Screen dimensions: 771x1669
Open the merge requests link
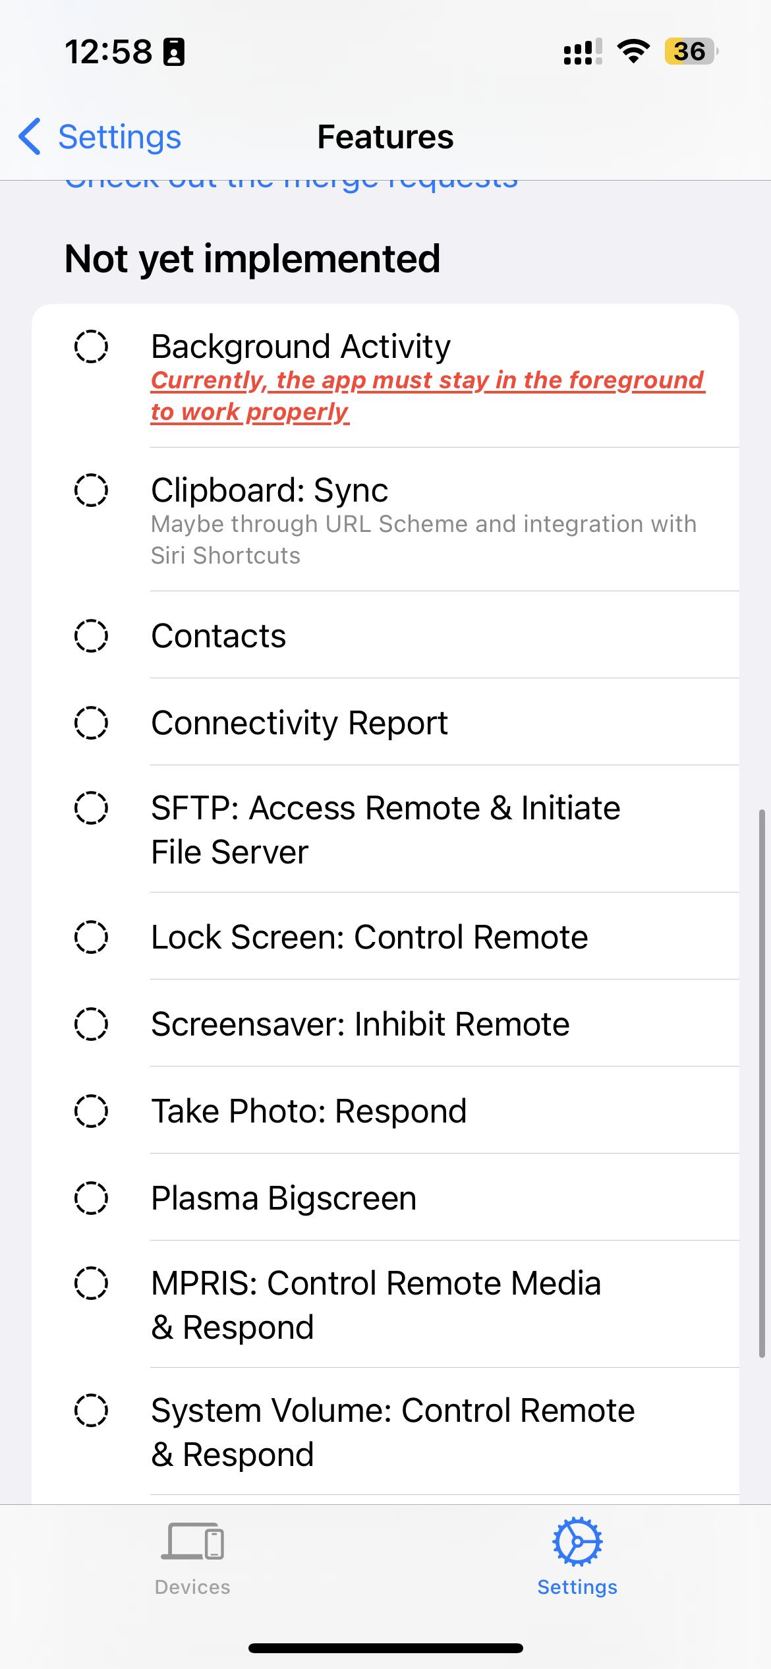coord(291,183)
